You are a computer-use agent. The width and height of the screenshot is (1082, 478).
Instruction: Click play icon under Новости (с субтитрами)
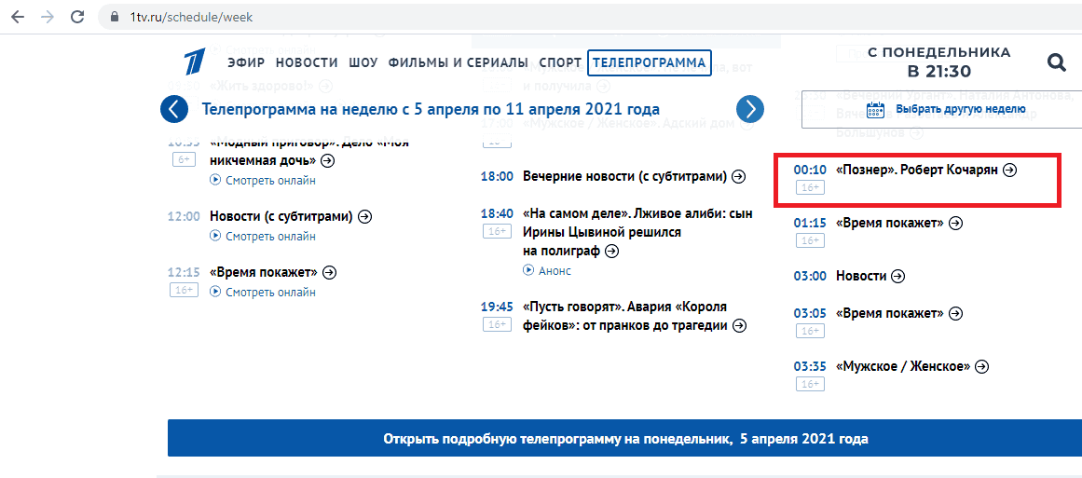pos(215,236)
